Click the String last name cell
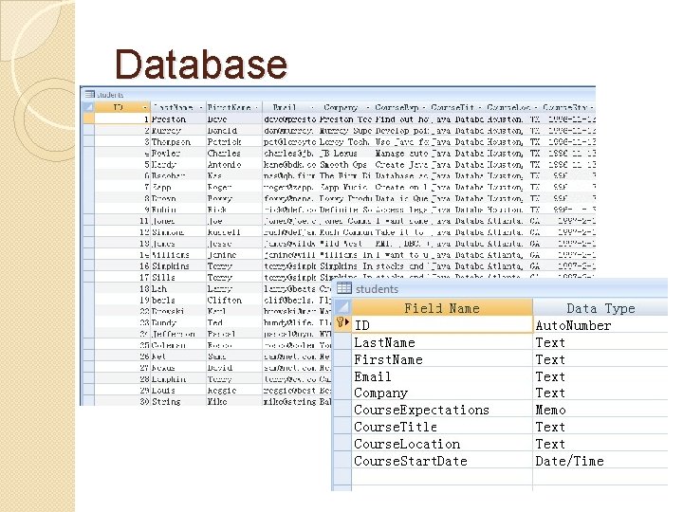 178,401
